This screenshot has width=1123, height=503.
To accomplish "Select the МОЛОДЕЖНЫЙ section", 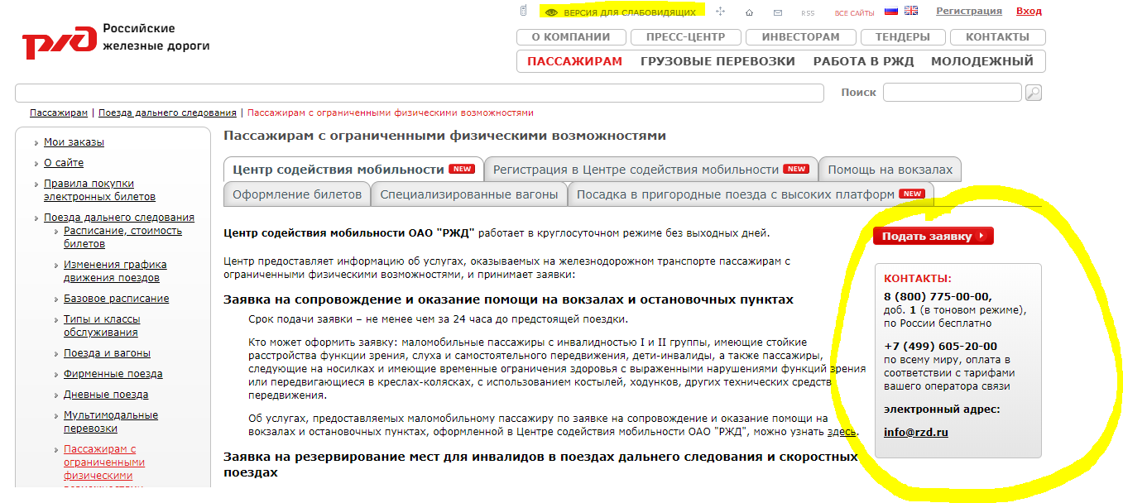I will (x=982, y=61).
